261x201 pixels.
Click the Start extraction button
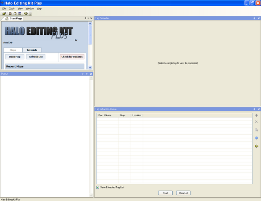coord(165,193)
